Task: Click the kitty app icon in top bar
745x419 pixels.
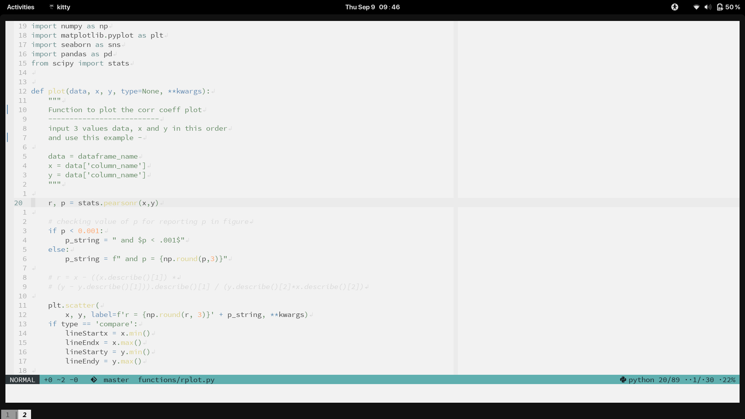Action: tap(52, 7)
